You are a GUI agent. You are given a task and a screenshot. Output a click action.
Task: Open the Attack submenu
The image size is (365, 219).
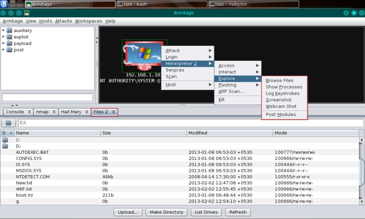pos(188,50)
